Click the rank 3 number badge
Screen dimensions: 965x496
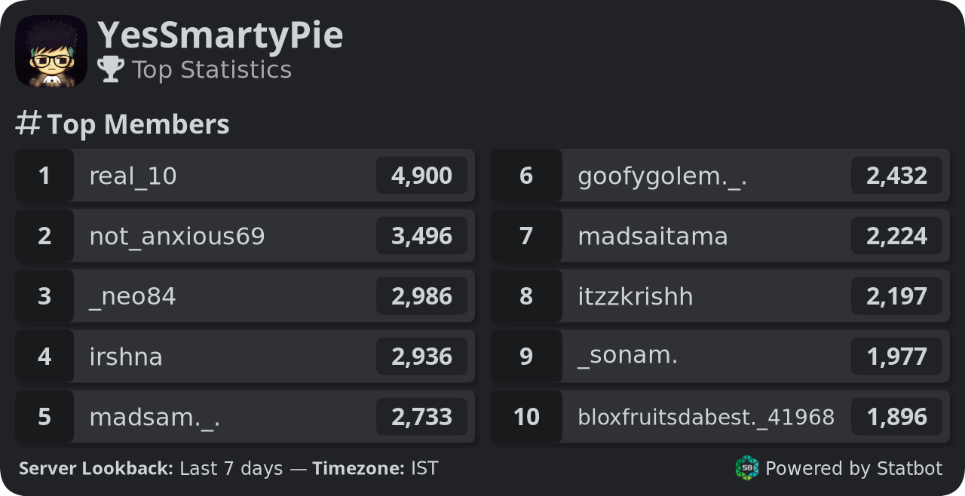click(x=44, y=296)
